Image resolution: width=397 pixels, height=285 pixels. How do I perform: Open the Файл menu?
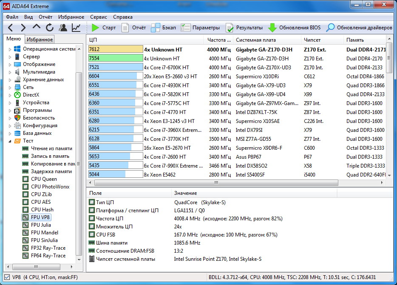[x=12, y=17]
